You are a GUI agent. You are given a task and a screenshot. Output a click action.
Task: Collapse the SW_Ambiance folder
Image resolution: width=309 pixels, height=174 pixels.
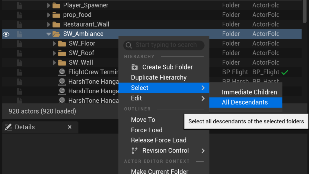[49, 34]
